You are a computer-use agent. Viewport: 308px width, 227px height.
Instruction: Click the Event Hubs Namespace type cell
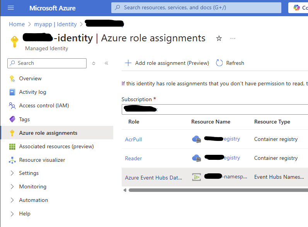point(279,177)
